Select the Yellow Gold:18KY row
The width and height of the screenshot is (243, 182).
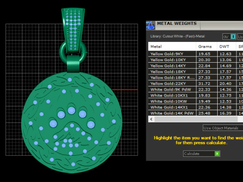[x=195, y=72]
